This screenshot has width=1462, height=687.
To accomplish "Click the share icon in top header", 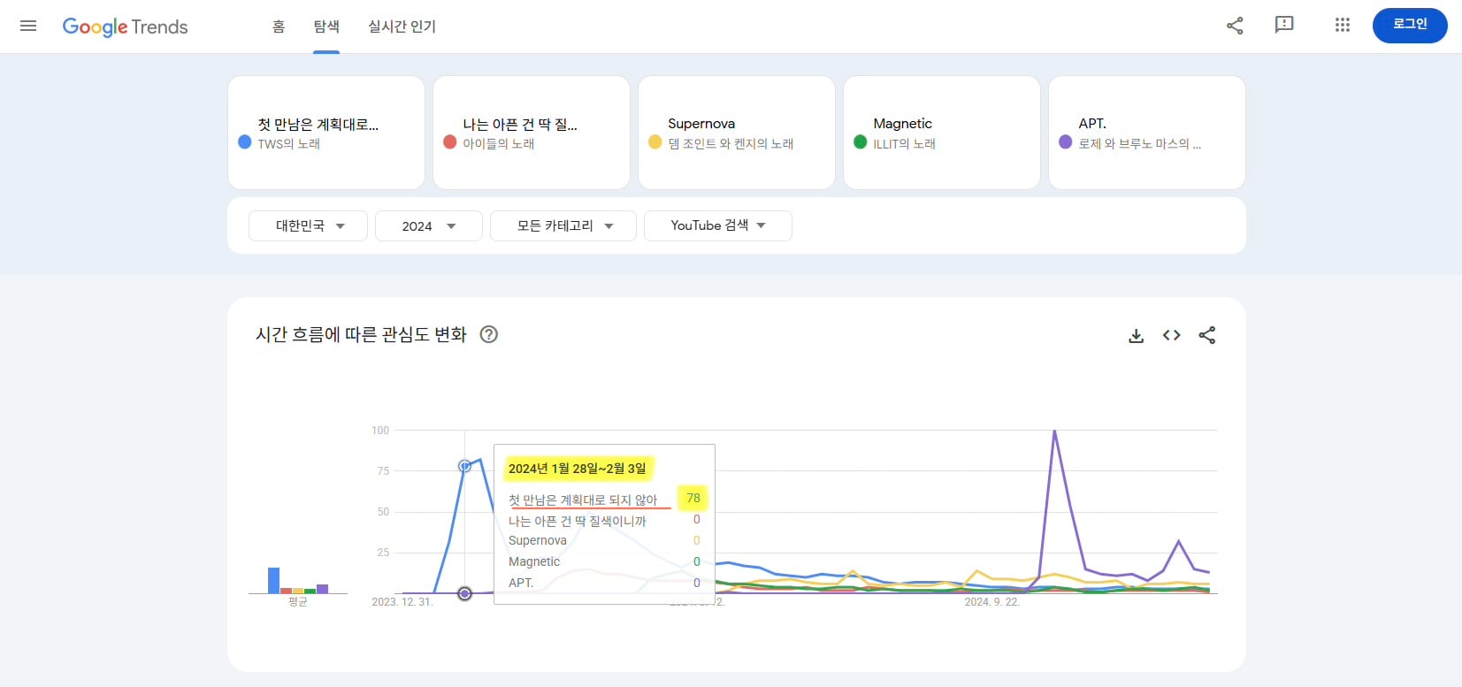I will tap(1235, 26).
